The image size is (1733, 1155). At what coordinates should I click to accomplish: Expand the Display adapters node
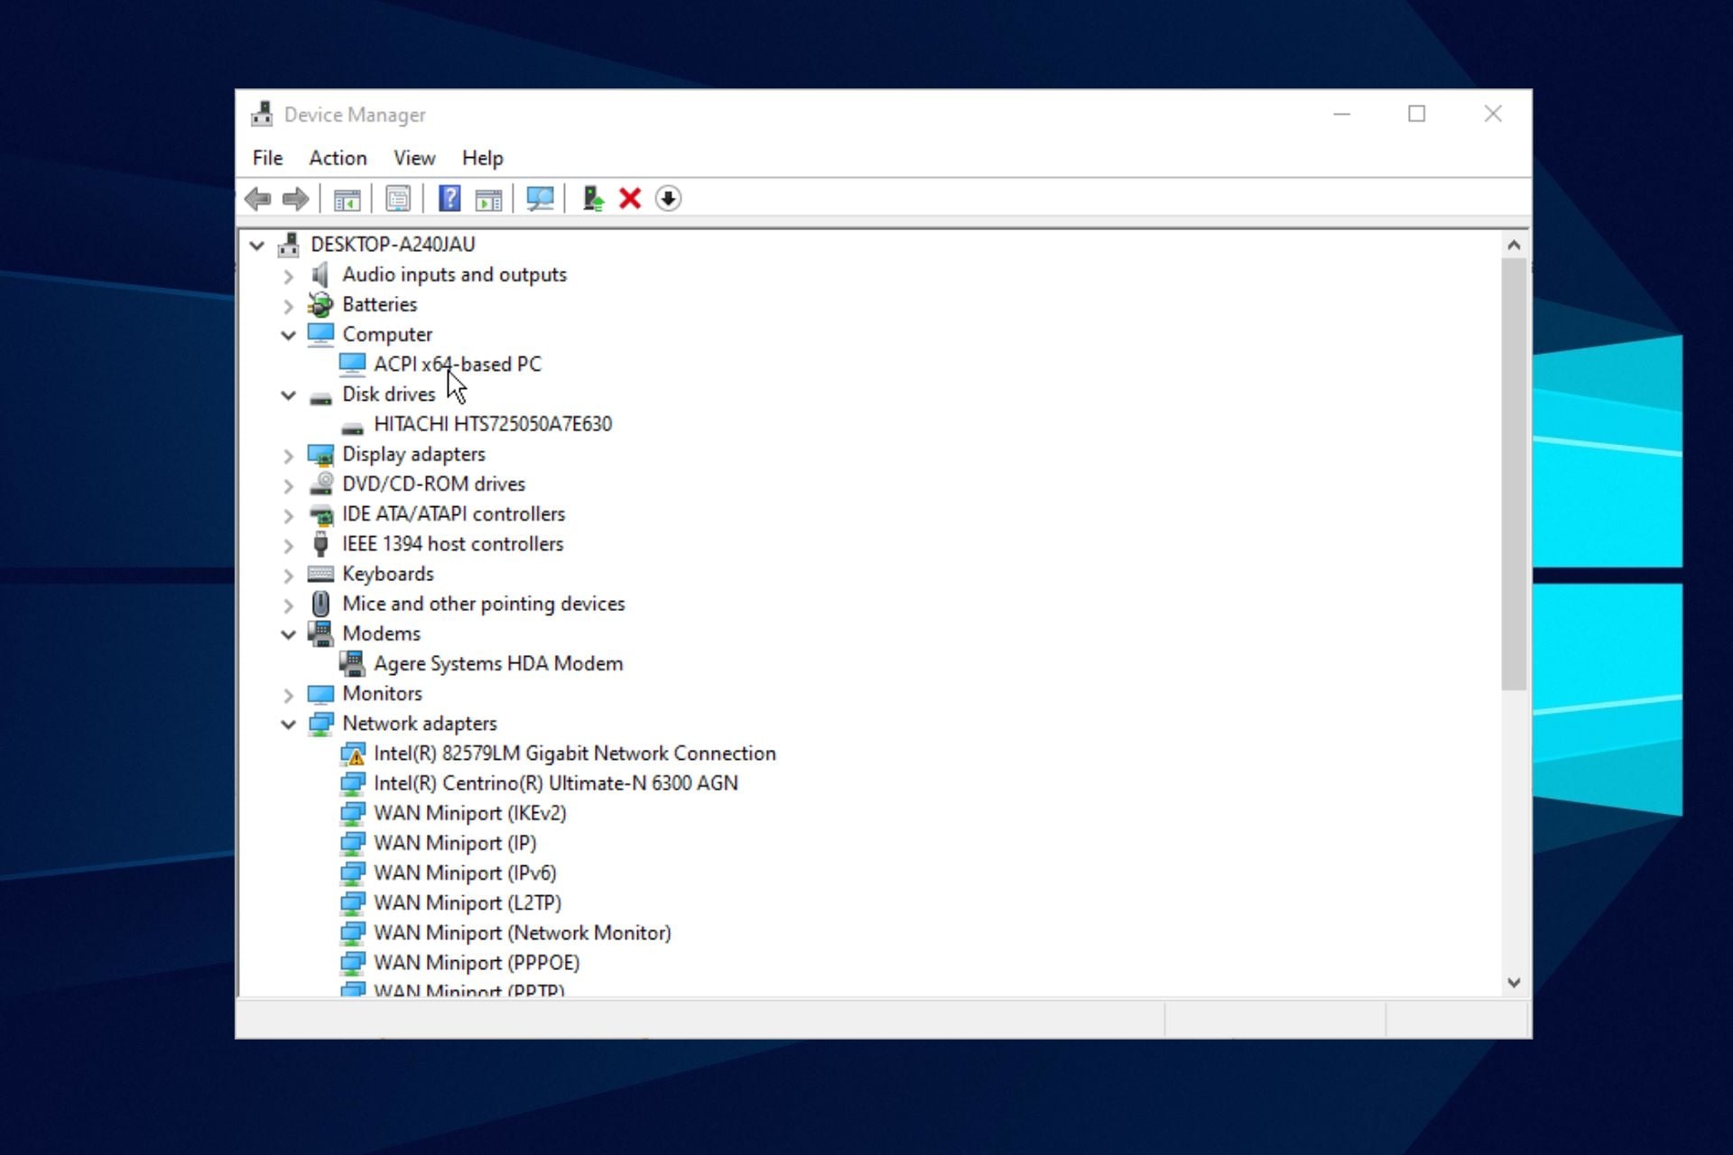[x=288, y=456]
